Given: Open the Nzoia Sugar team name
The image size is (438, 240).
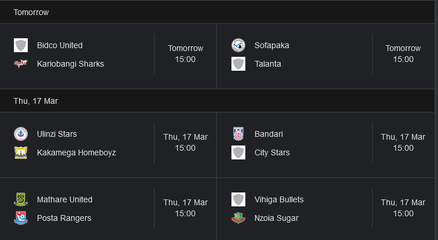Looking at the screenshot, I should click(277, 218).
